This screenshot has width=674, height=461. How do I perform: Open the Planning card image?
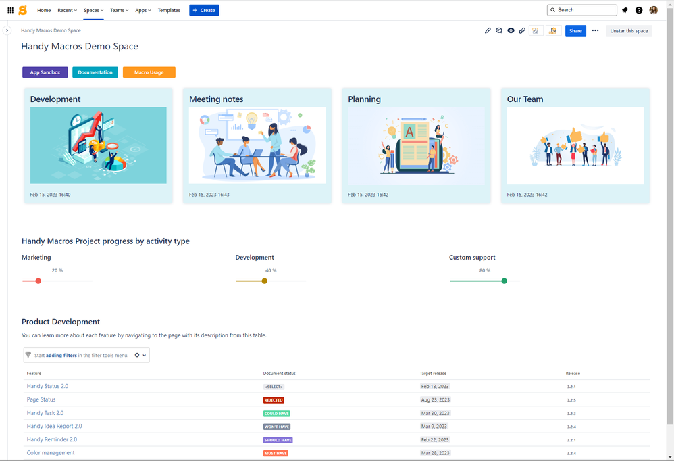click(416, 145)
